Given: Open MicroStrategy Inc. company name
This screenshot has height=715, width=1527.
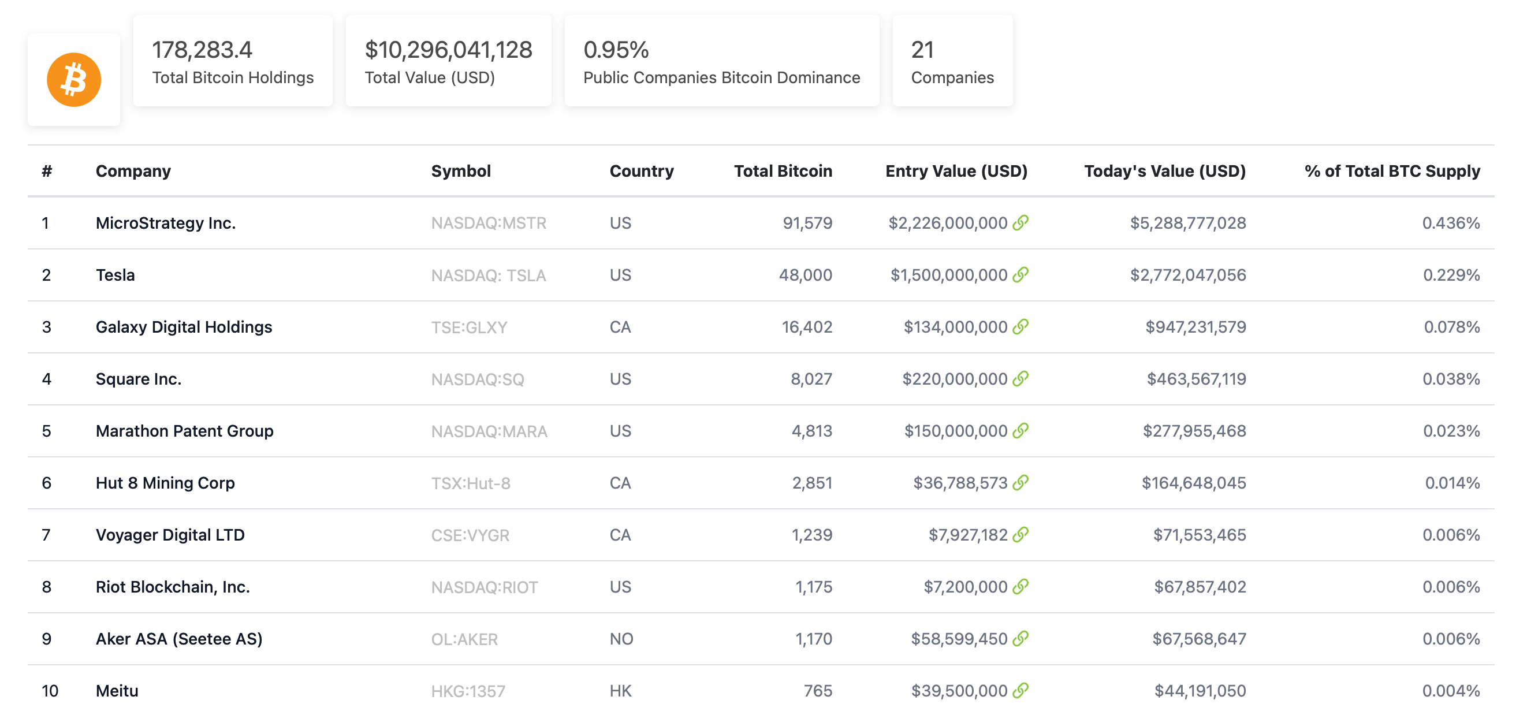Looking at the screenshot, I should [x=166, y=223].
